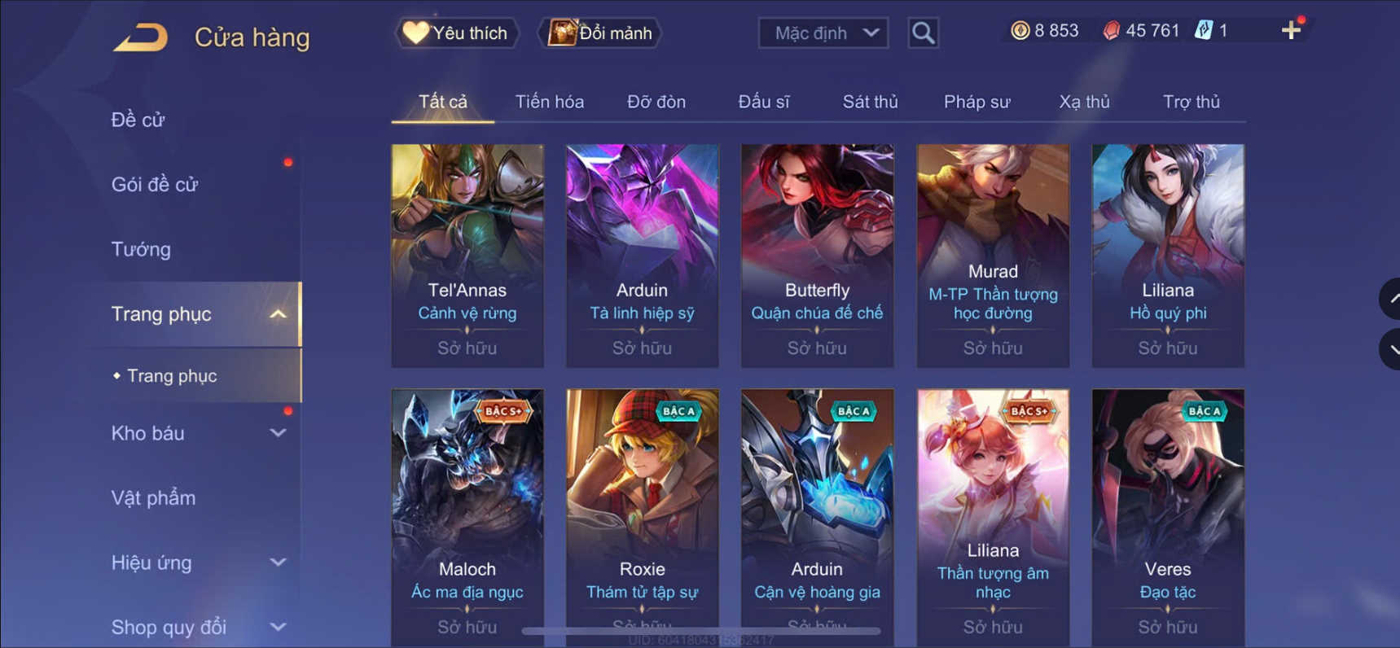
Task: Open the Mặc định sort dropdown
Action: [x=823, y=33]
